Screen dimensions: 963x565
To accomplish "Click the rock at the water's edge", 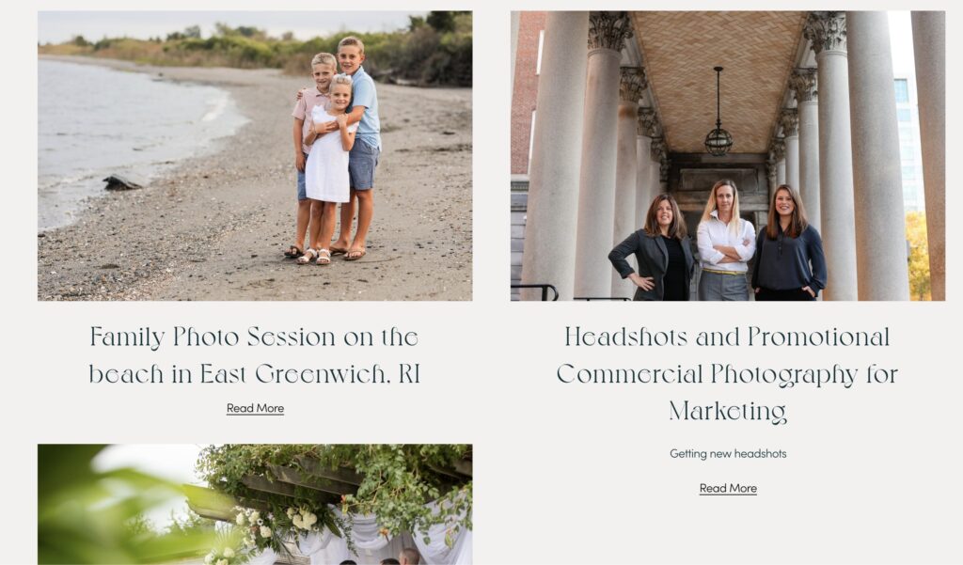I will point(123,181).
